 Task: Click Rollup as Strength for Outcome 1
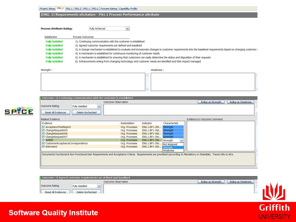(211, 102)
